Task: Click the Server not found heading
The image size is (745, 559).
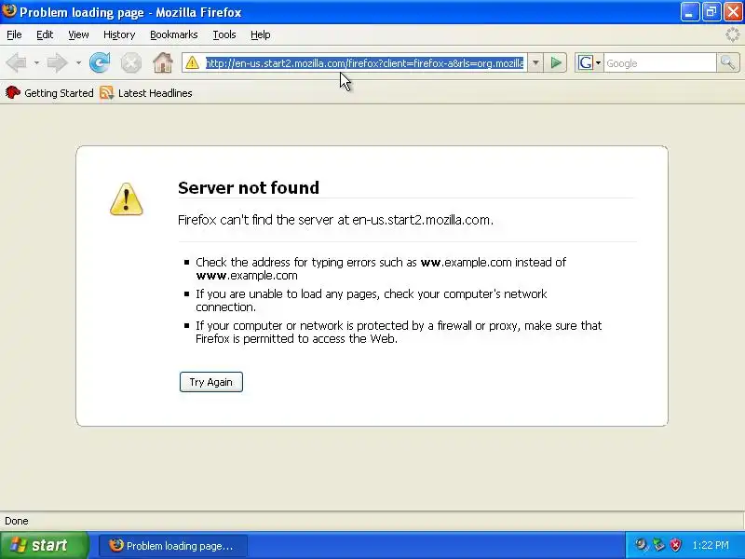Action: coord(249,187)
